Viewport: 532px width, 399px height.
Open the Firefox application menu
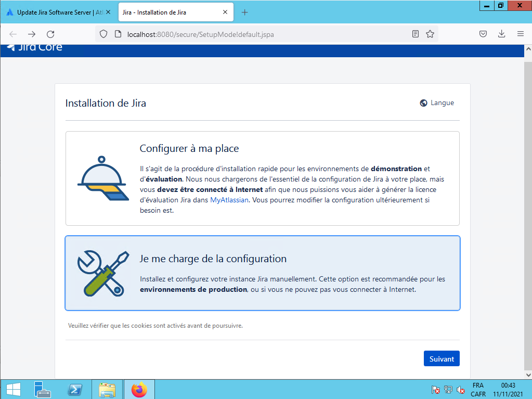[x=521, y=34]
